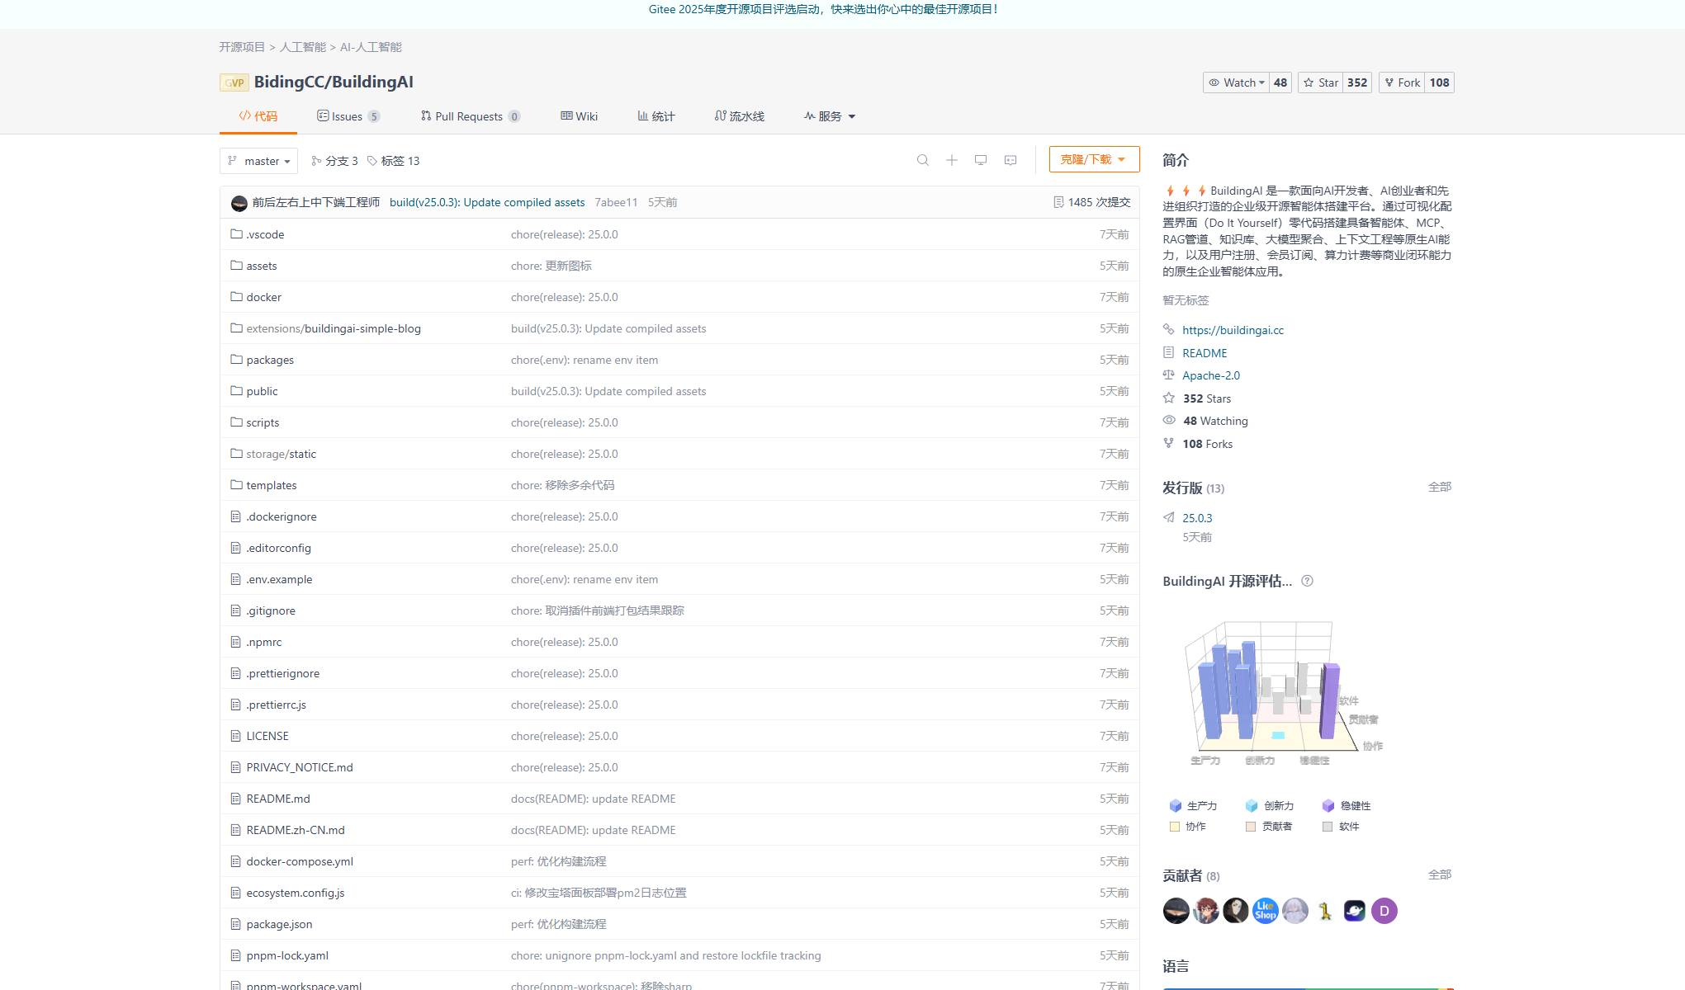Screen dimensions: 1685x990
Task: Star the BuildingAI repository
Action: [x=1321, y=82]
